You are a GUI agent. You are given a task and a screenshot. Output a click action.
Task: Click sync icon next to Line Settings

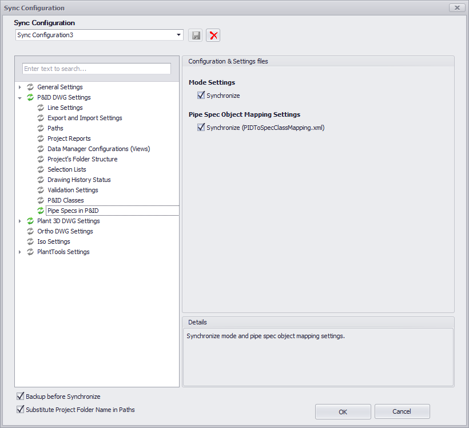pos(41,108)
